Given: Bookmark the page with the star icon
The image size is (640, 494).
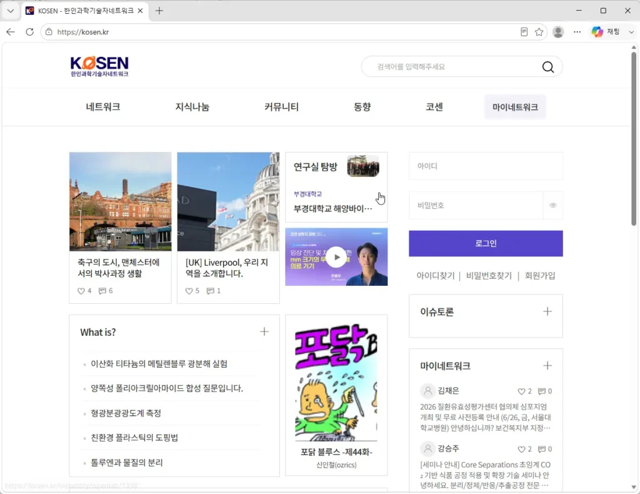Looking at the screenshot, I should pos(539,32).
